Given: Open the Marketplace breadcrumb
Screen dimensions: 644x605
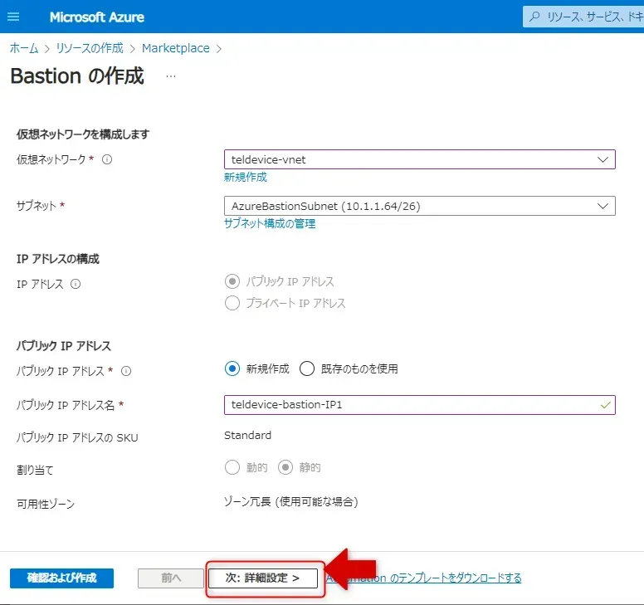Looking at the screenshot, I should click(175, 48).
